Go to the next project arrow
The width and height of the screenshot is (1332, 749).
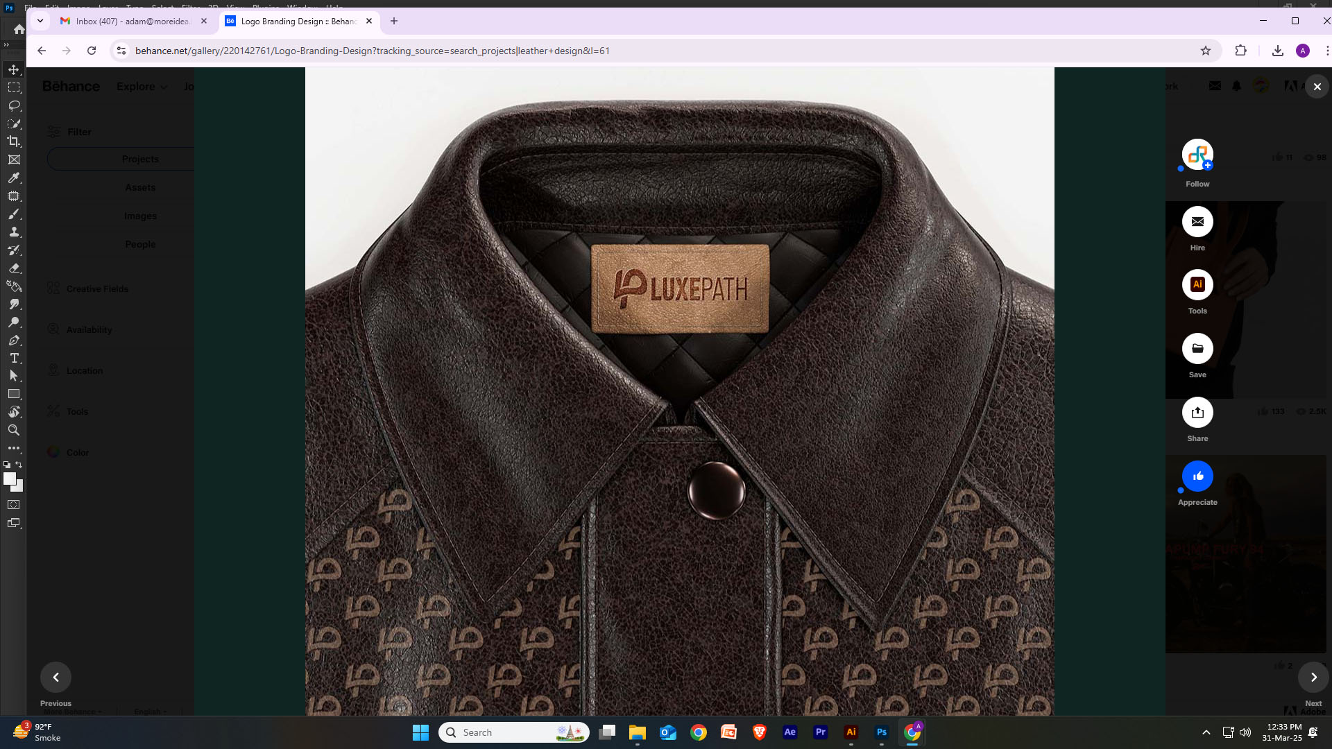pos(1313,678)
